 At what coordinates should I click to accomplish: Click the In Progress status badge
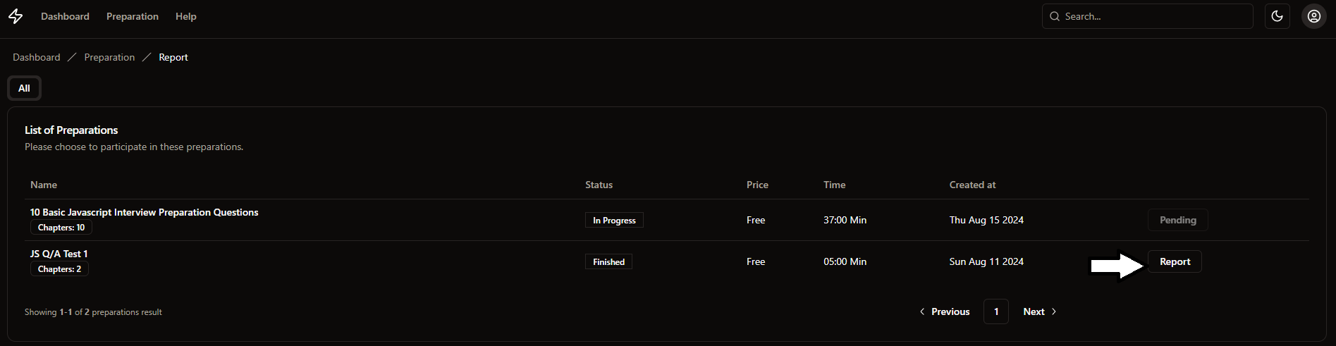click(x=614, y=221)
